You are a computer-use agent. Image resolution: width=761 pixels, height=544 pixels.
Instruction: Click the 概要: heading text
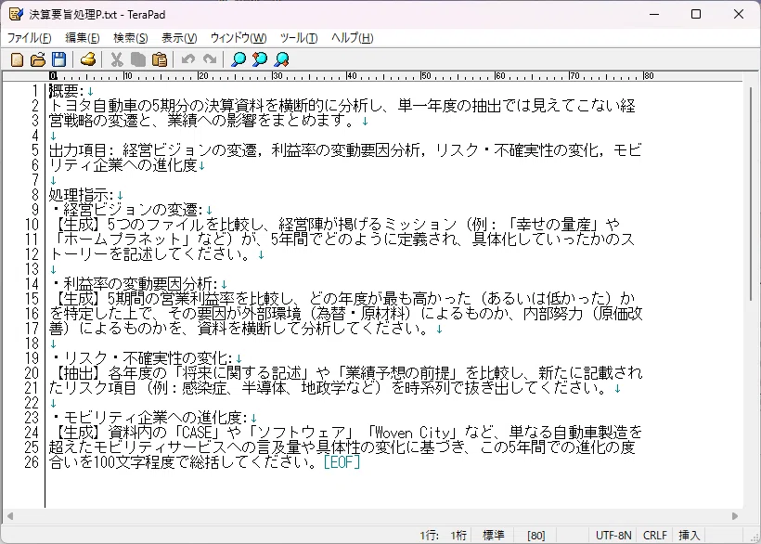coord(67,91)
